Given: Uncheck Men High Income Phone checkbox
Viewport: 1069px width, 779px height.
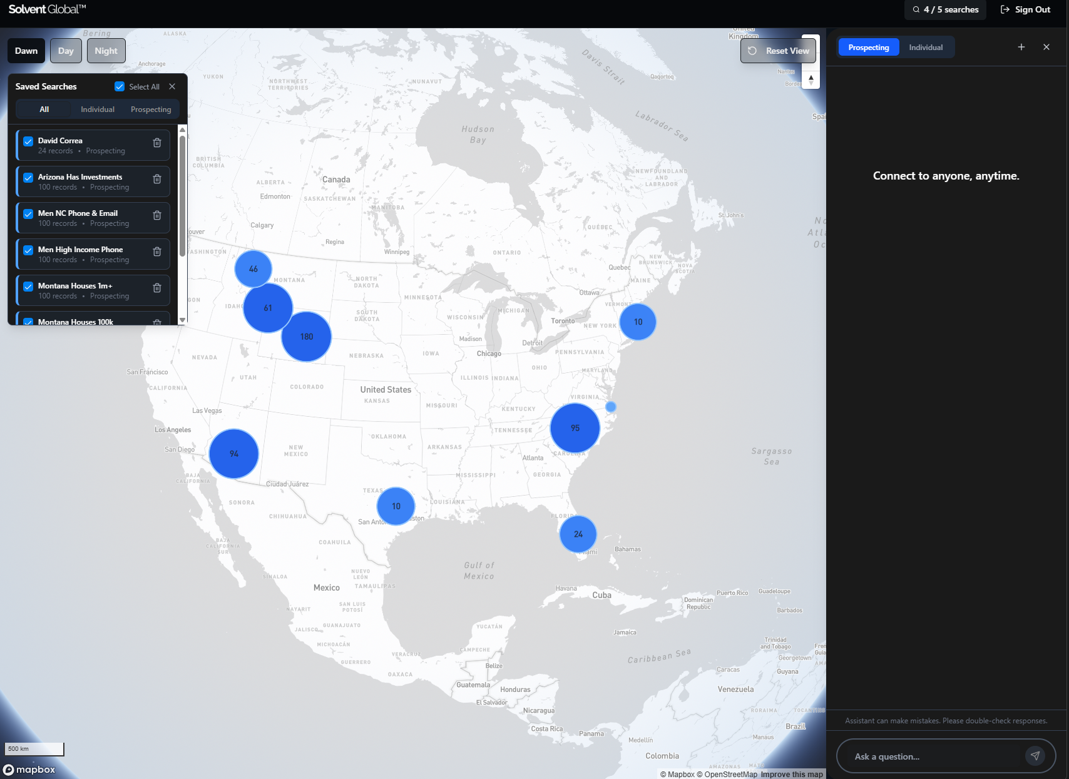Looking at the screenshot, I should (x=28, y=250).
